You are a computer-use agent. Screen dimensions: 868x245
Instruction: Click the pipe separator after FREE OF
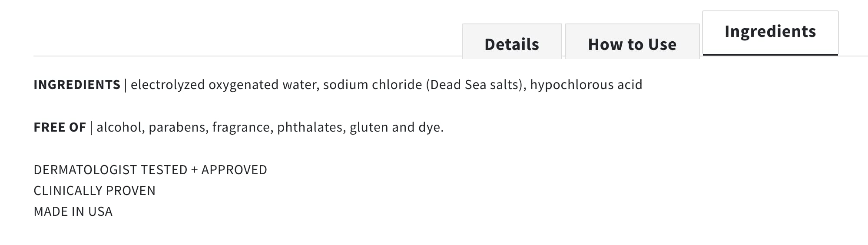(91, 127)
